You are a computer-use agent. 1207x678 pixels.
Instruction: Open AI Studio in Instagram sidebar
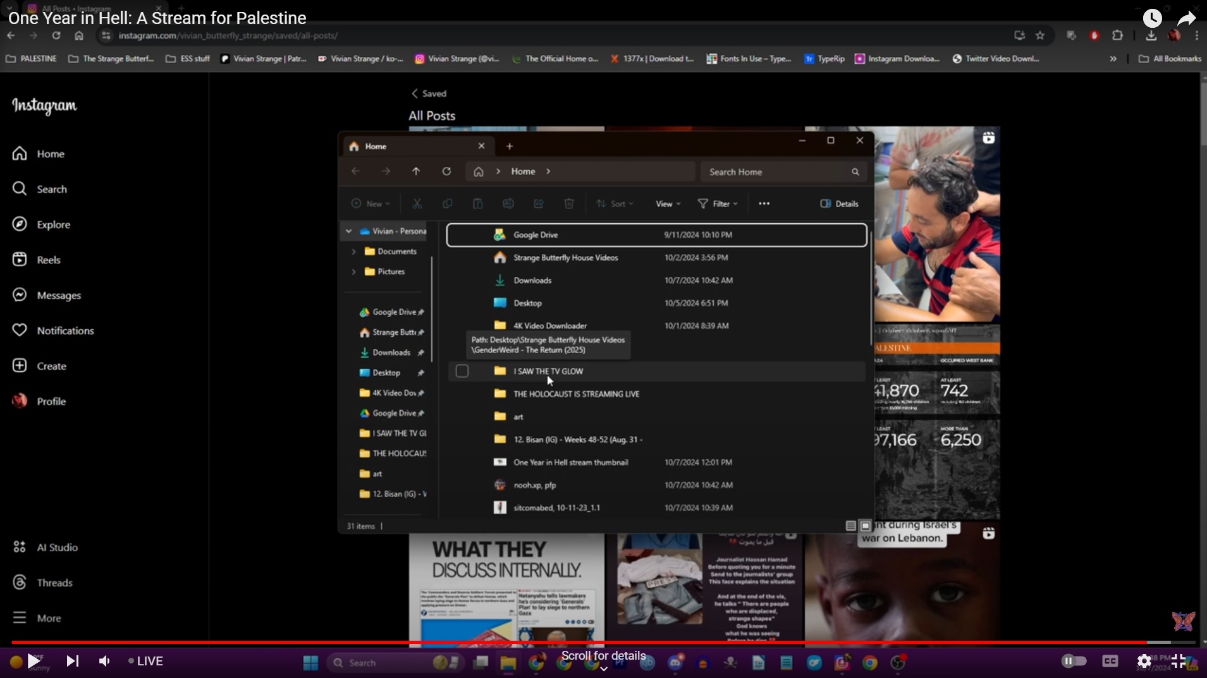45,547
